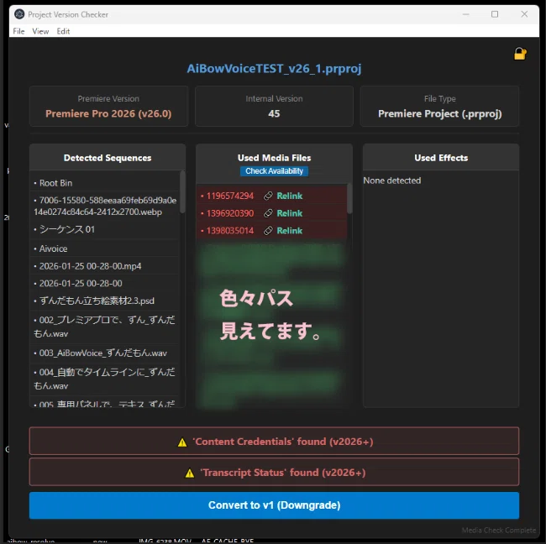This screenshot has width=546, height=544.
Task: Relink media file 1396920390
Action: (x=289, y=213)
